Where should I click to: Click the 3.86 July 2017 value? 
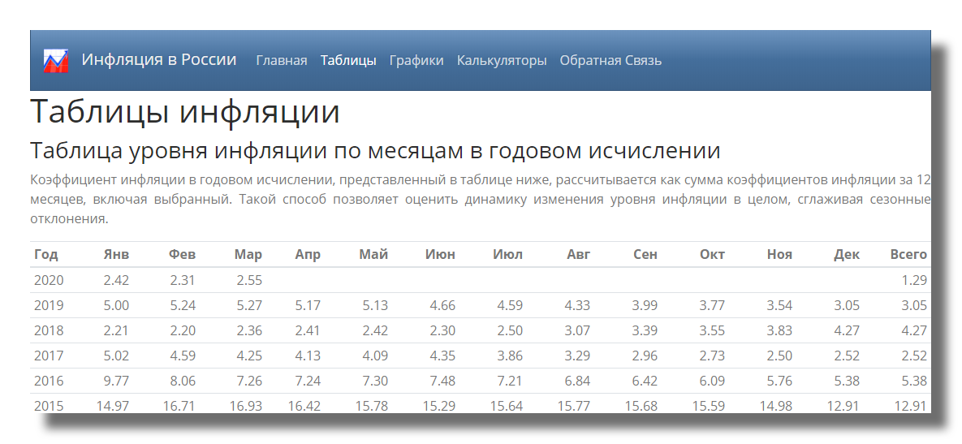pyautogui.click(x=510, y=356)
